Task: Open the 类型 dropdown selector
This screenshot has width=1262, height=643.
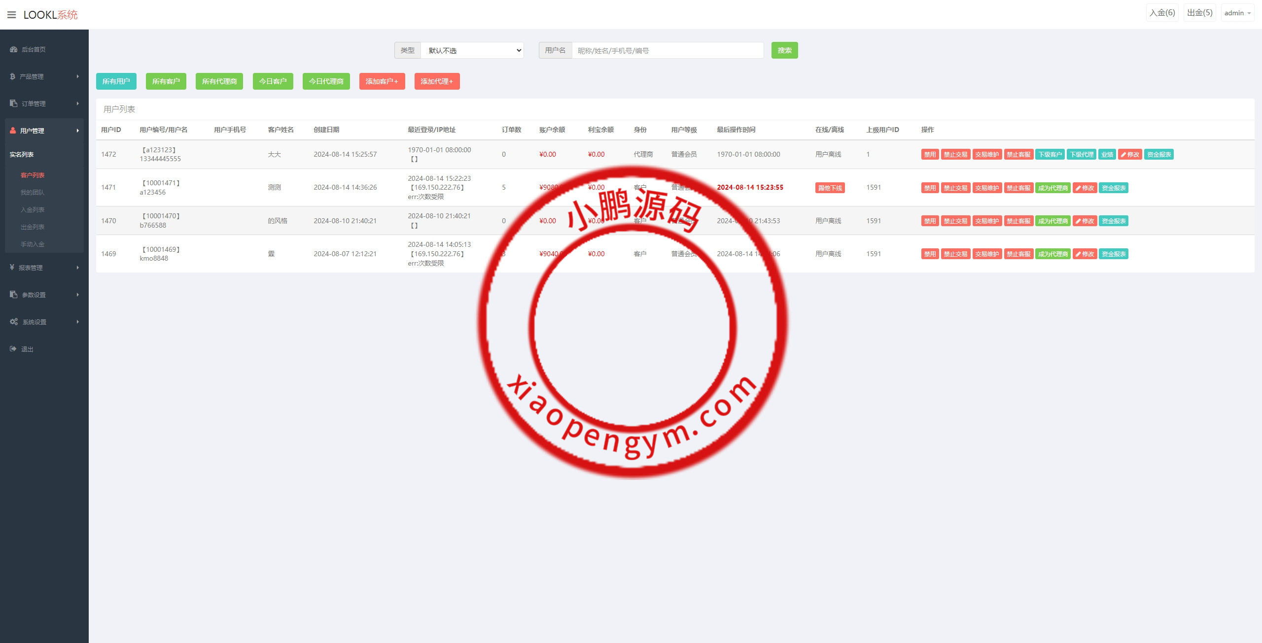Action: (x=472, y=50)
